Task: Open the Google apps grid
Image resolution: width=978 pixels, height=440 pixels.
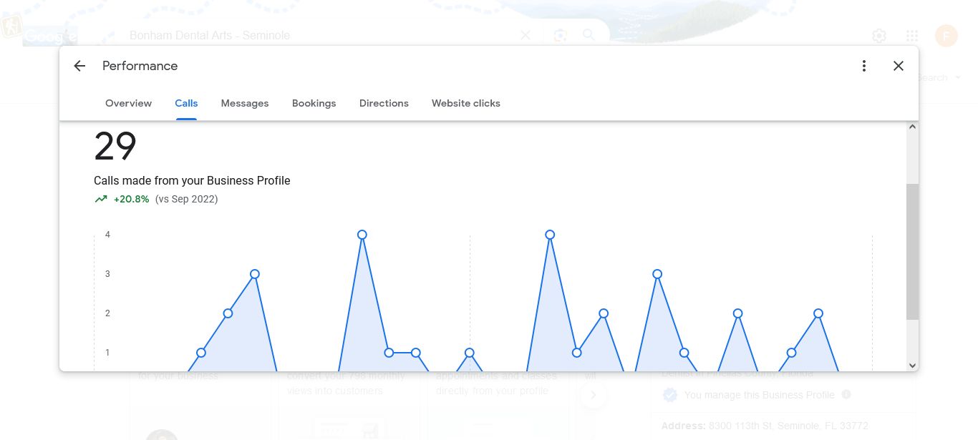Action: tap(912, 36)
